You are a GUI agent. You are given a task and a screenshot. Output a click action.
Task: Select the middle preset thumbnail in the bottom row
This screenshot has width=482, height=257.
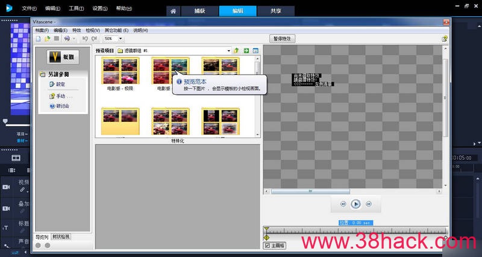(x=171, y=121)
